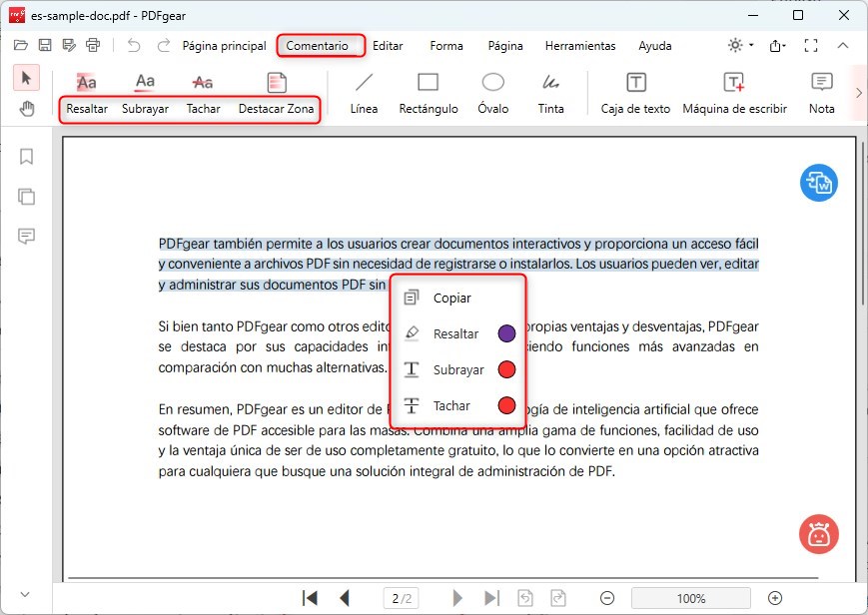The image size is (868, 615).
Task: Choose the Resaltar highlight tool
Action: (x=87, y=94)
